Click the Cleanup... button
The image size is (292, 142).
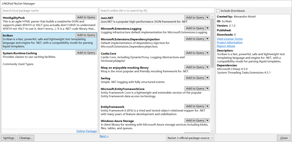pos(26,138)
